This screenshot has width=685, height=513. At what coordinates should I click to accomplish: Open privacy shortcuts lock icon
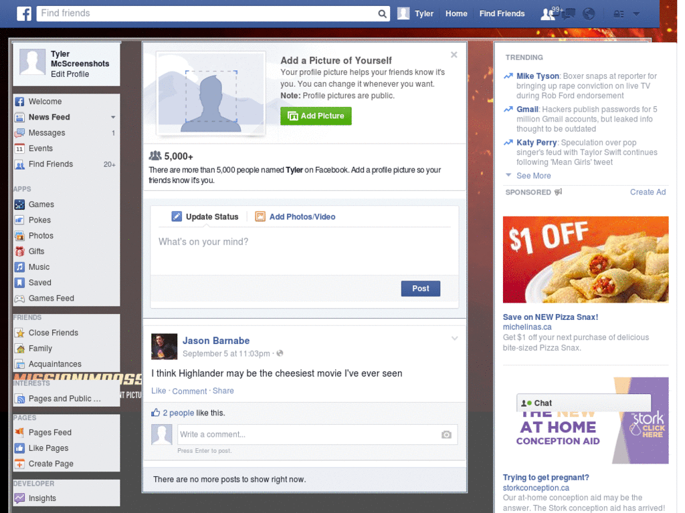click(x=619, y=14)
